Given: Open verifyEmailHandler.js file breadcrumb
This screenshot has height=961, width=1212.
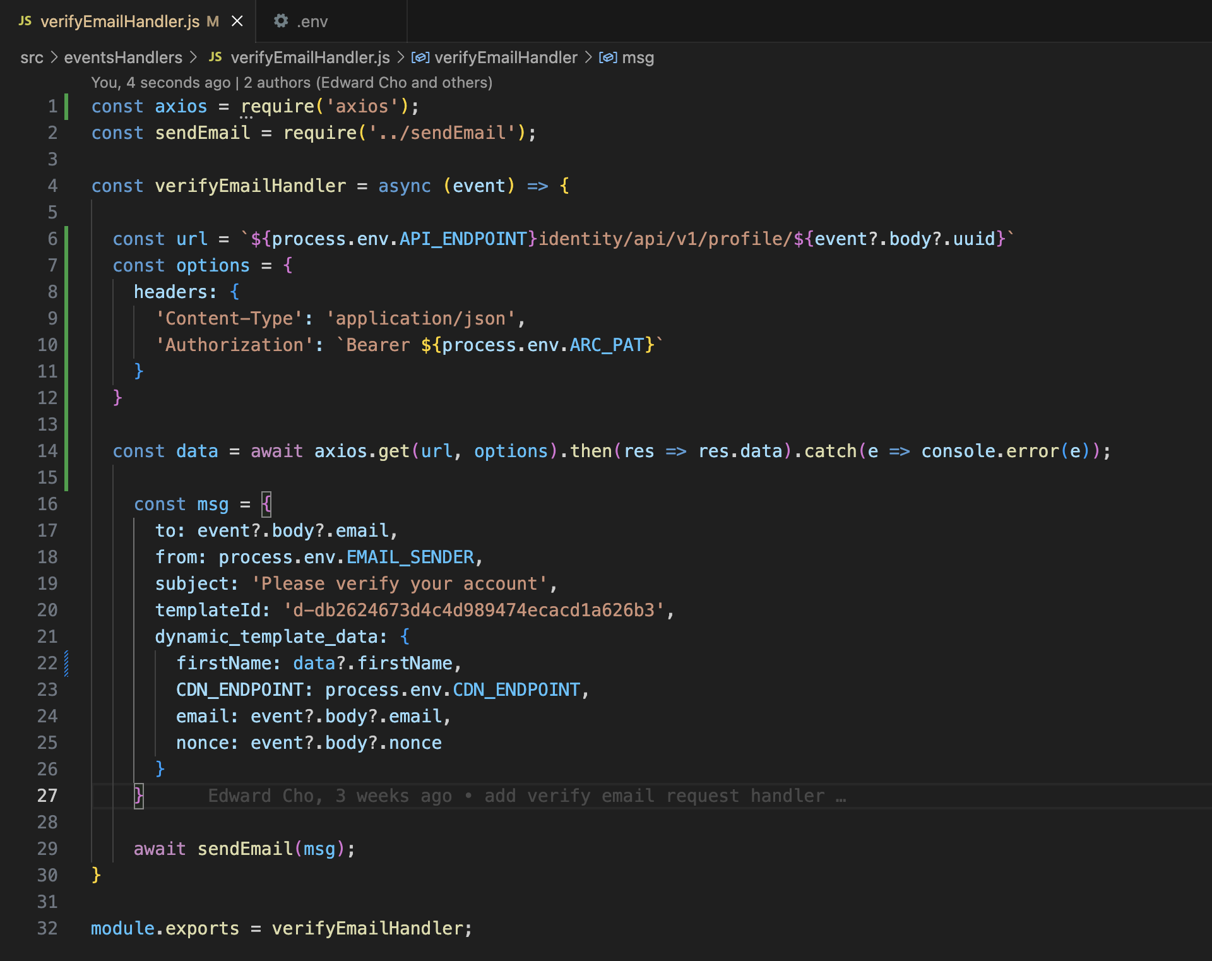Looking at the screenshot, I should tap(310, 57).
